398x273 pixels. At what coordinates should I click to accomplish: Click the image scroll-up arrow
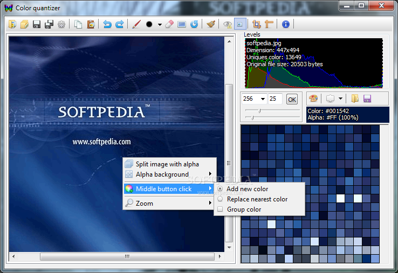[x=229, y=41]
